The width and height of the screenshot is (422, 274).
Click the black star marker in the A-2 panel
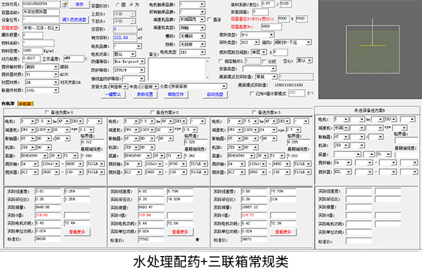point(197,240)
